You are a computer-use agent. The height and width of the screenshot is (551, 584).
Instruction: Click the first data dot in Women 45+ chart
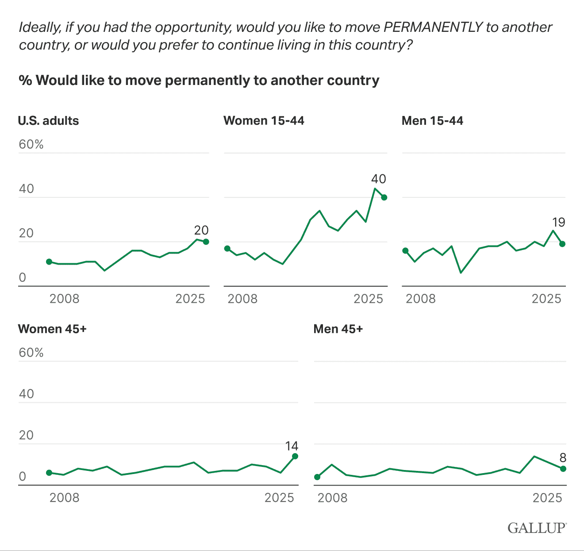tap(49, 473)
